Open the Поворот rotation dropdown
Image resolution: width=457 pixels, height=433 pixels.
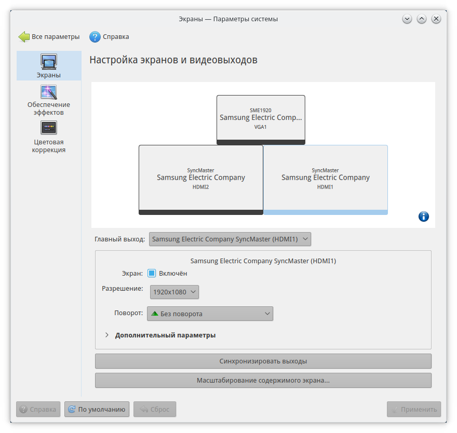[210, 314]
